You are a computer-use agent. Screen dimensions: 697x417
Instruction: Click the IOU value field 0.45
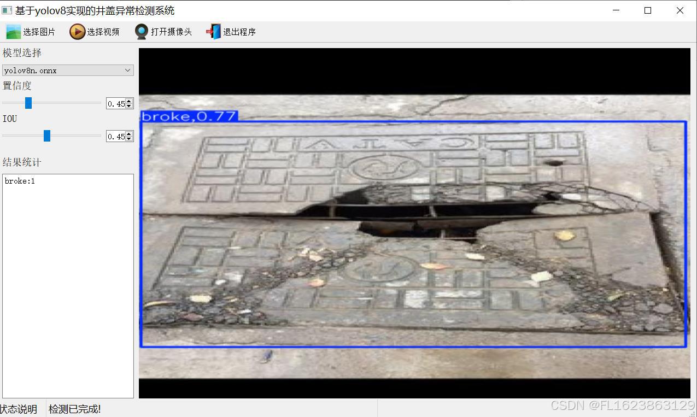116,136
